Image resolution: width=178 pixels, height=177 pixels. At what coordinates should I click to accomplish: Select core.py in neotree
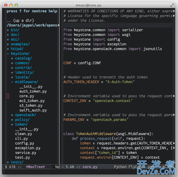pyautogui.click(x=26, y=96)
